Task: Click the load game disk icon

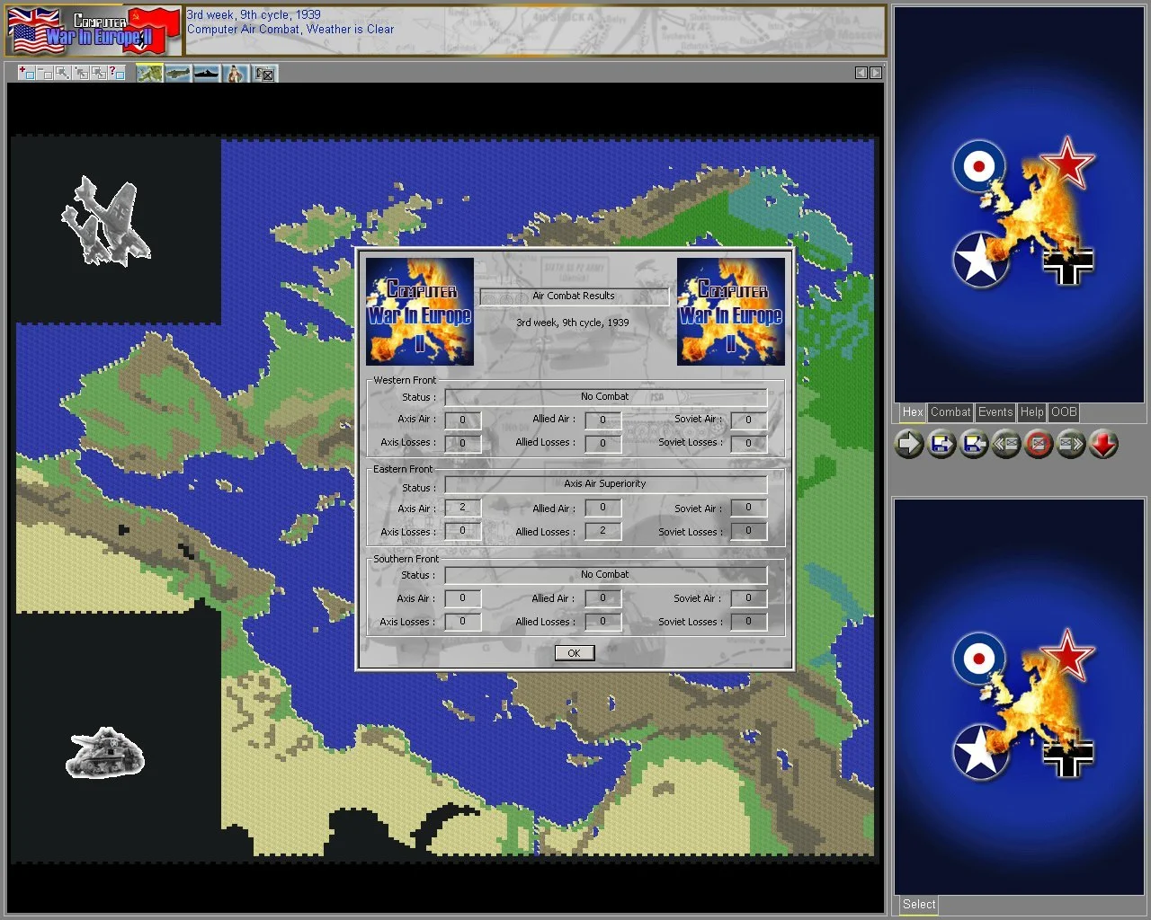Action: point(974,444)
